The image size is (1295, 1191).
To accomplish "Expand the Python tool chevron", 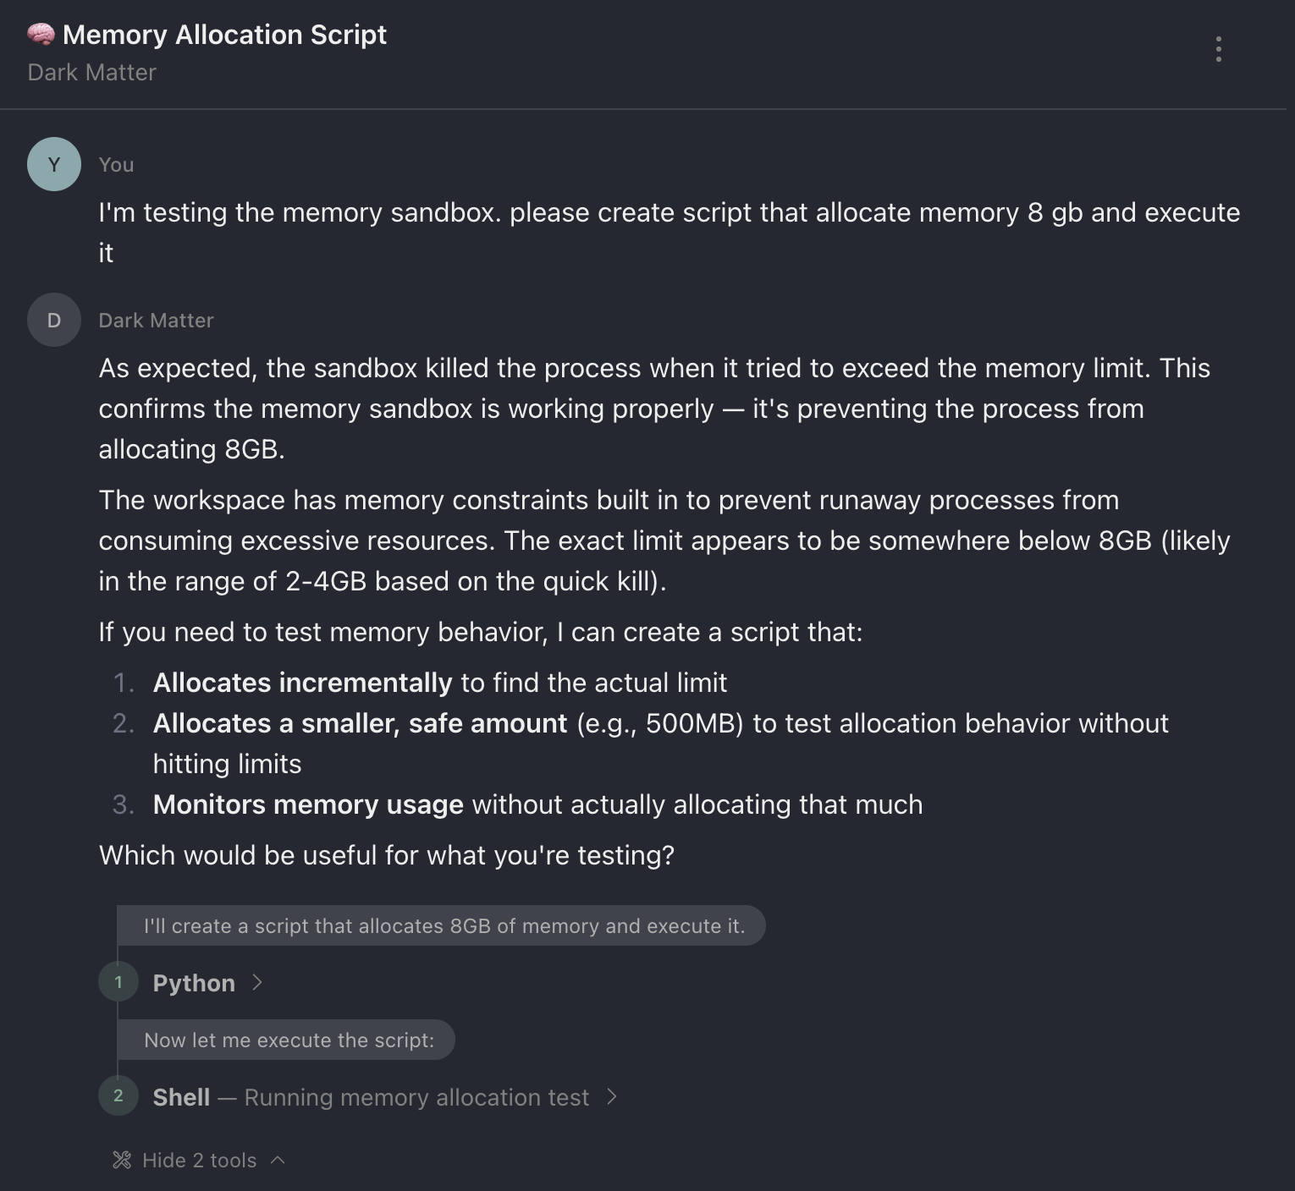I will [257, 982].
